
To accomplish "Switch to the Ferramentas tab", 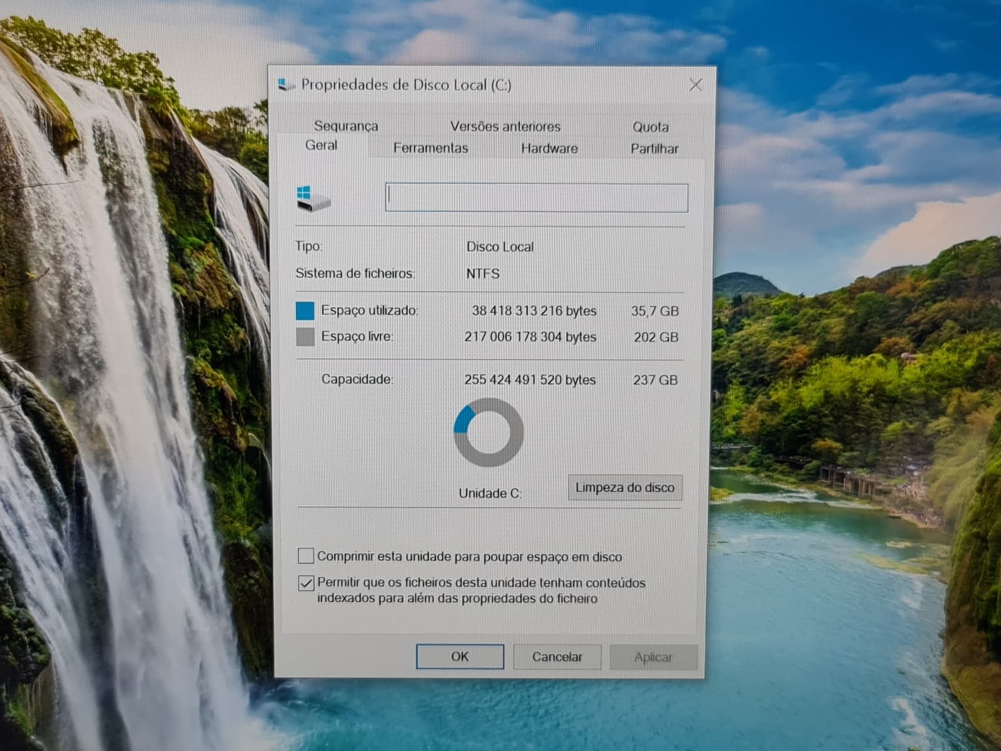I will coord(430,148).
